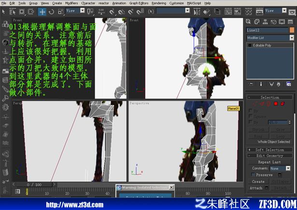Toggle Show End Result icon
The image size is (297, 210).
point(261,84)
